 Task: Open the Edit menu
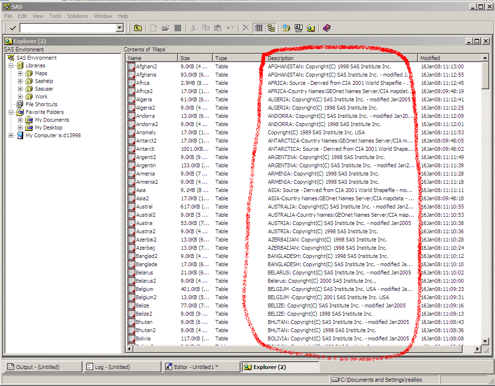[22, 16]
